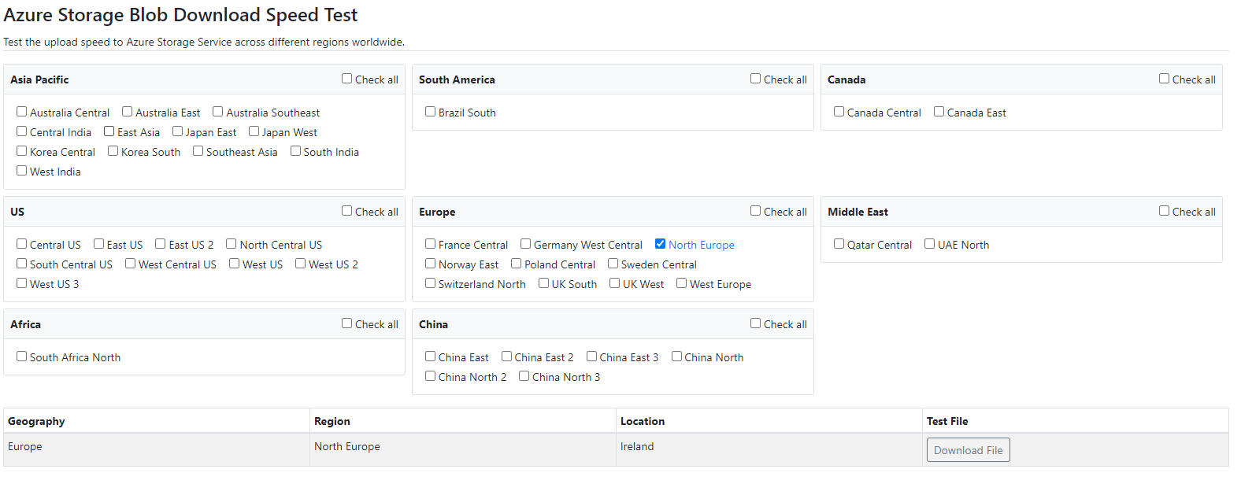Viewport: 1241px width, 484px height.
Task: Select the Canada Central checkbox
Action: coord(839,112)
